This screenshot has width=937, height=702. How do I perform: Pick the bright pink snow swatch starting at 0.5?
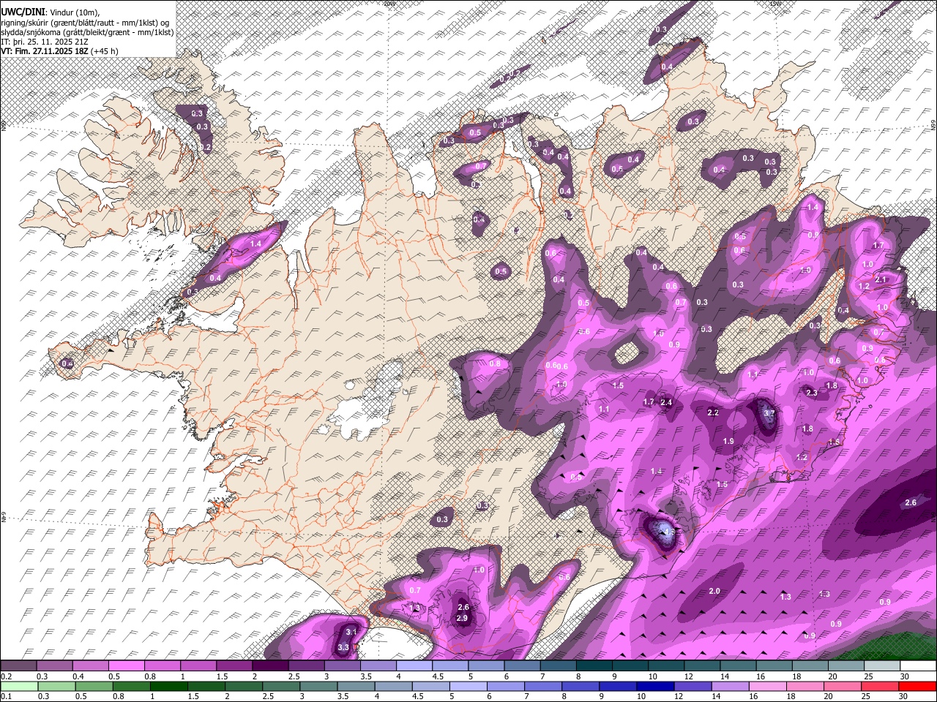[126, 665]
